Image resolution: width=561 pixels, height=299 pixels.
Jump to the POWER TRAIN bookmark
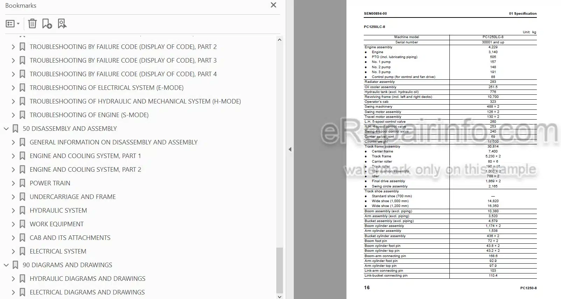pos(50,183)
